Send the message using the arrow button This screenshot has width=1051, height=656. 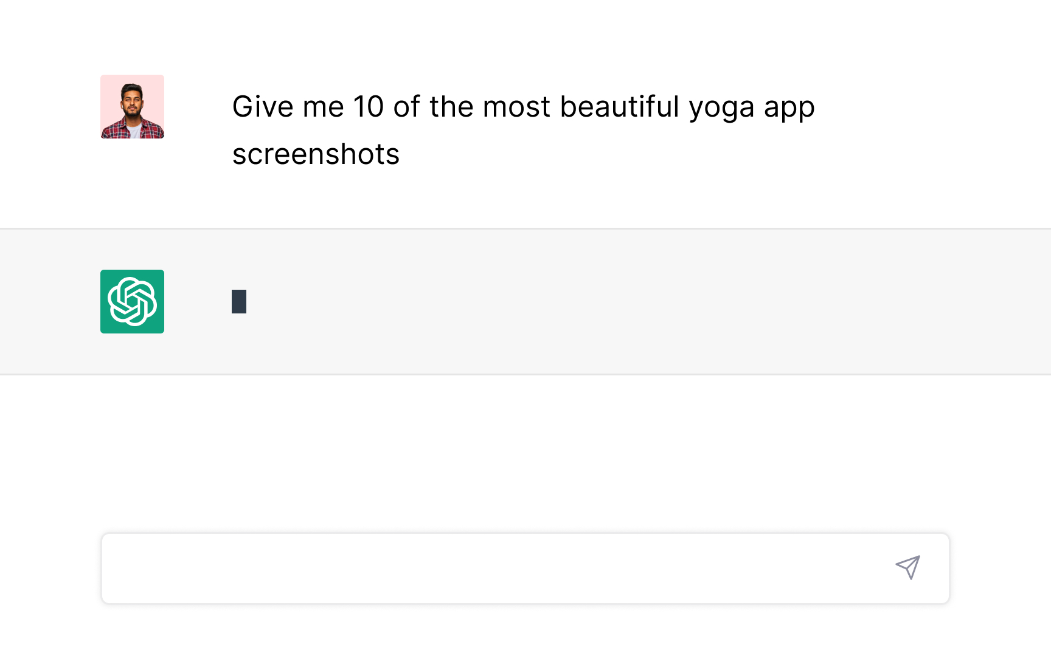907,567
